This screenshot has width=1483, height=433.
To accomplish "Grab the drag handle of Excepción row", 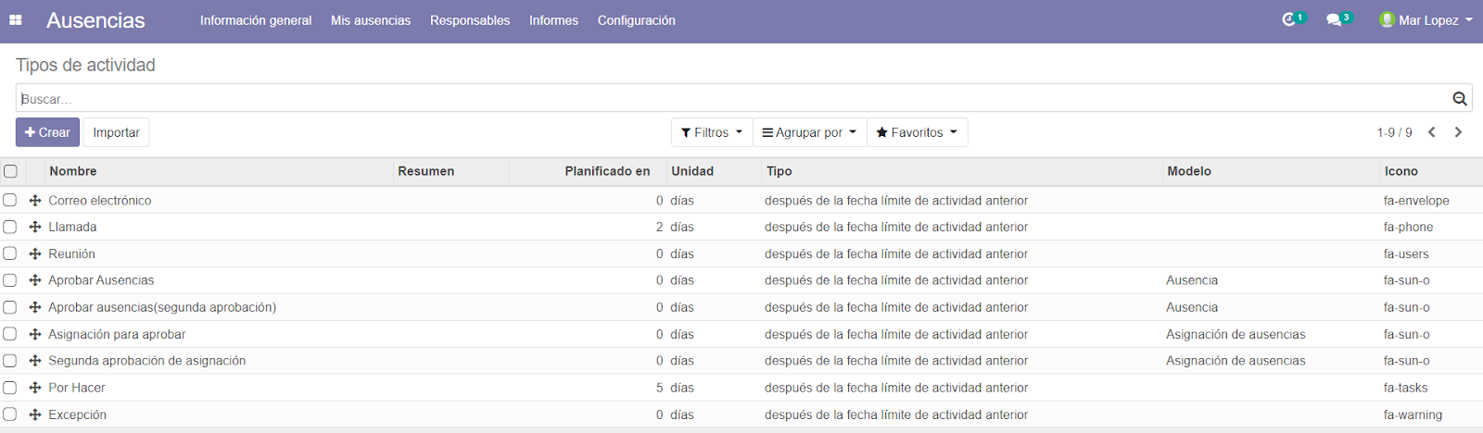I will point(35,414).
